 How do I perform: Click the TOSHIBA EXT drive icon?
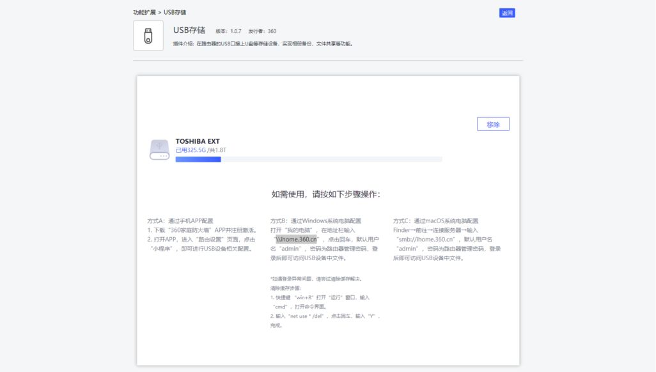(159, 150)
